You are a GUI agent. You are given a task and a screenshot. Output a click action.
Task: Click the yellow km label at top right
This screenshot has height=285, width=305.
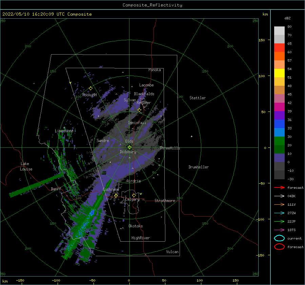click(265, 14)
